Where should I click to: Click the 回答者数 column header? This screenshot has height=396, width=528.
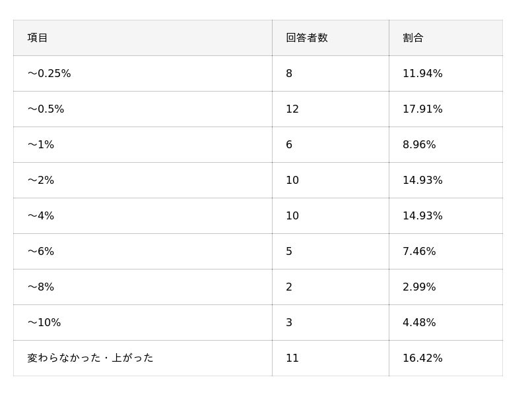point(307,38)
